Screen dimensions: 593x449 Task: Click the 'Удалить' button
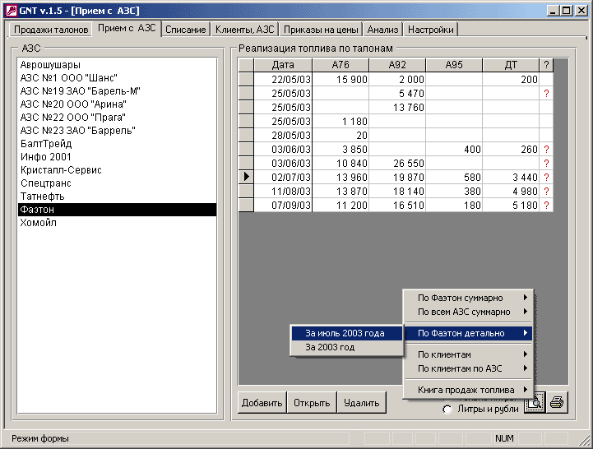tap(362, 403)
